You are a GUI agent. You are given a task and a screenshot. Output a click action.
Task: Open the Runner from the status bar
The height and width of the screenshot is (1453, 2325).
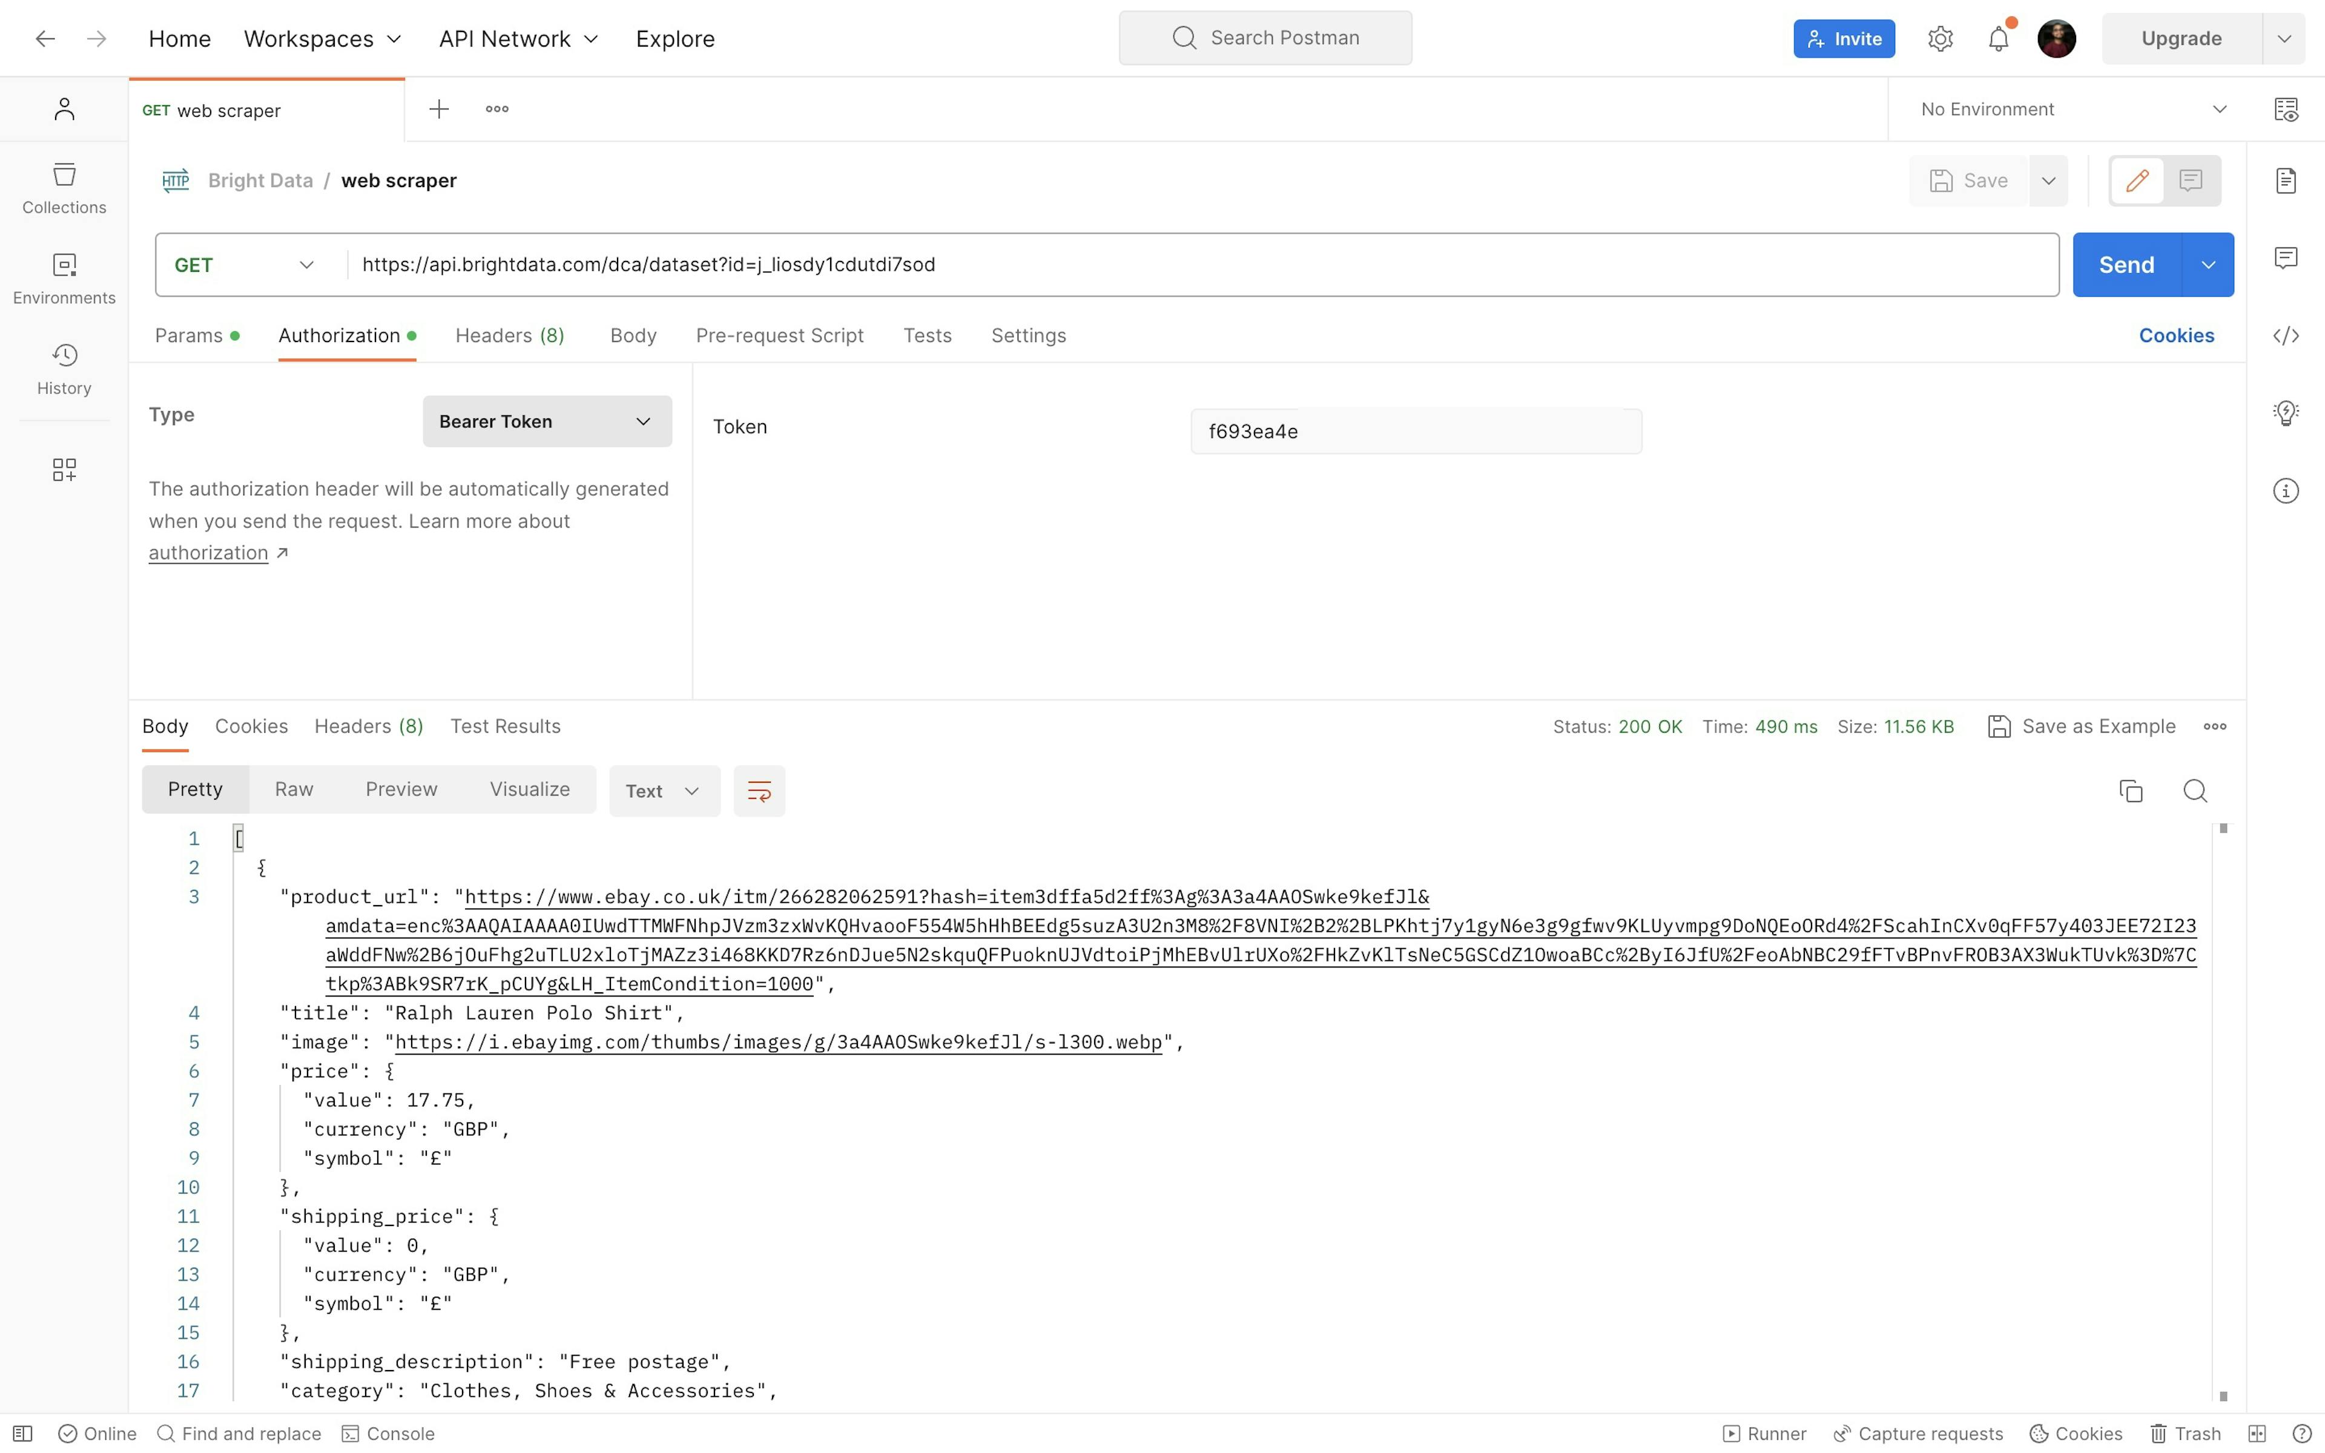click(x=1764, y=1433)
